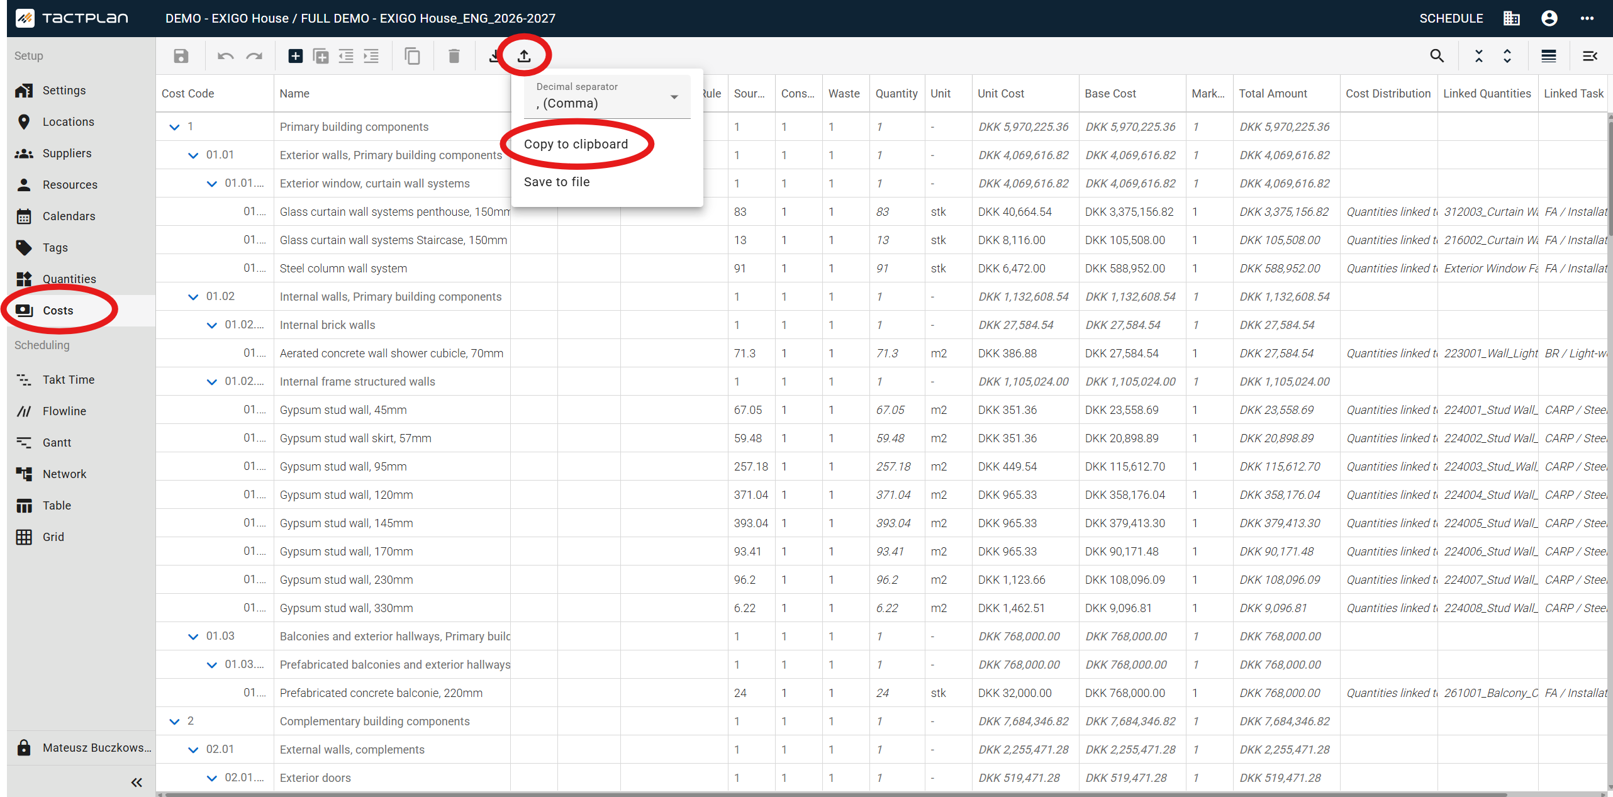1613x797 pixels.
Task: Click Mateusz Buczkows... user entry
Action: pyautogui.click(x=81, y=748)
